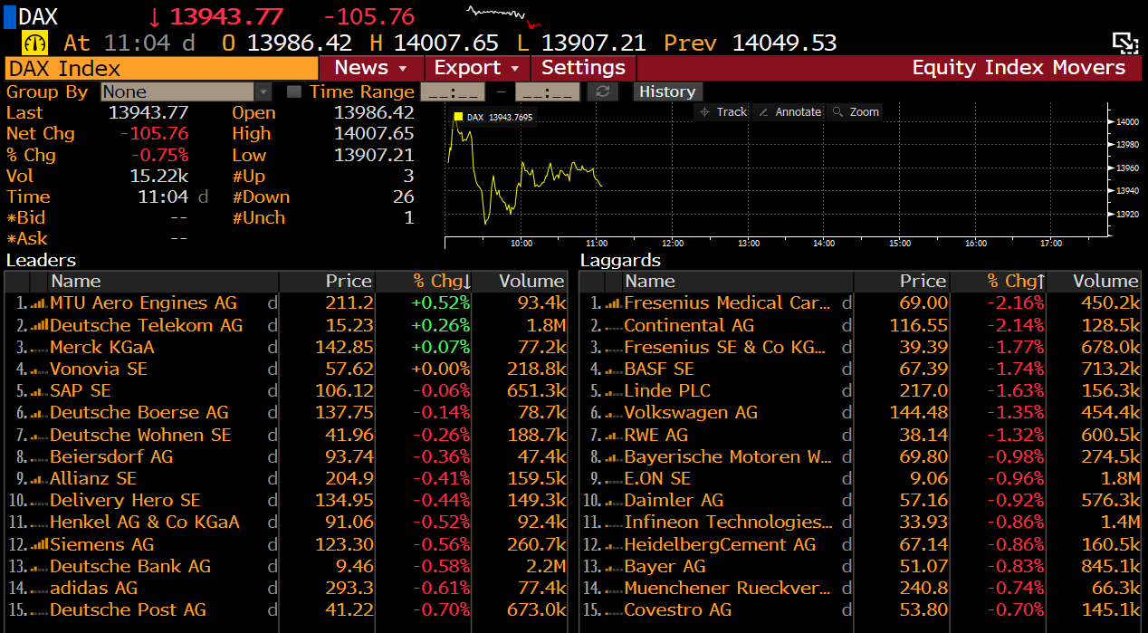Click the bar chart icon beside Deutsche Telekom AG
This screenshot has height=633, width=1148.
click(x=38, y=325)
